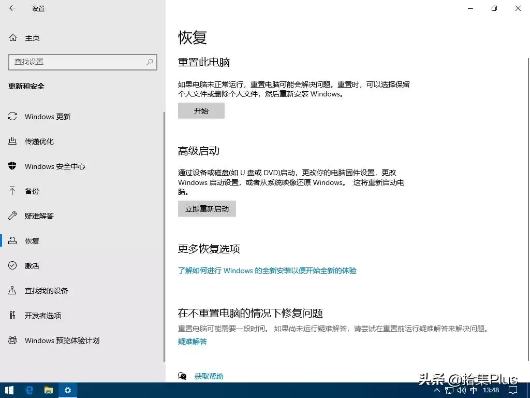Click the 重置此电脑 heading
Screen dimensions: 530x398
click(x=204, y=62)
